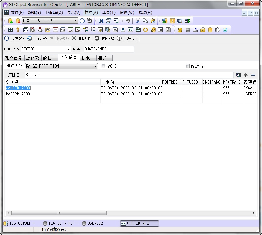
Task: Expand the SCHEMA TESTOB dropdown
Action: [x=69, y=49]
